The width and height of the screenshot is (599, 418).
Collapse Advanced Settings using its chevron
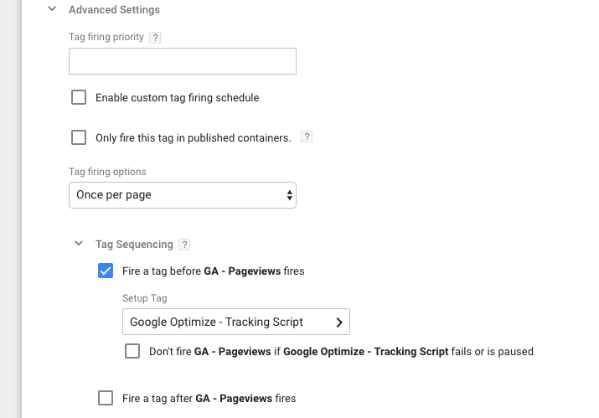pyautogui.click(x=52, y=8)
